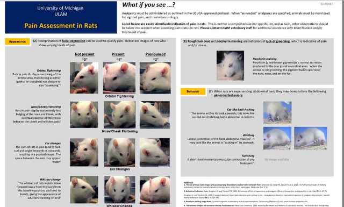Image resolution: width=344 pixels, height=207 pixels.
Task: Click the 'Pronounced' column heading
Action: 155,54
